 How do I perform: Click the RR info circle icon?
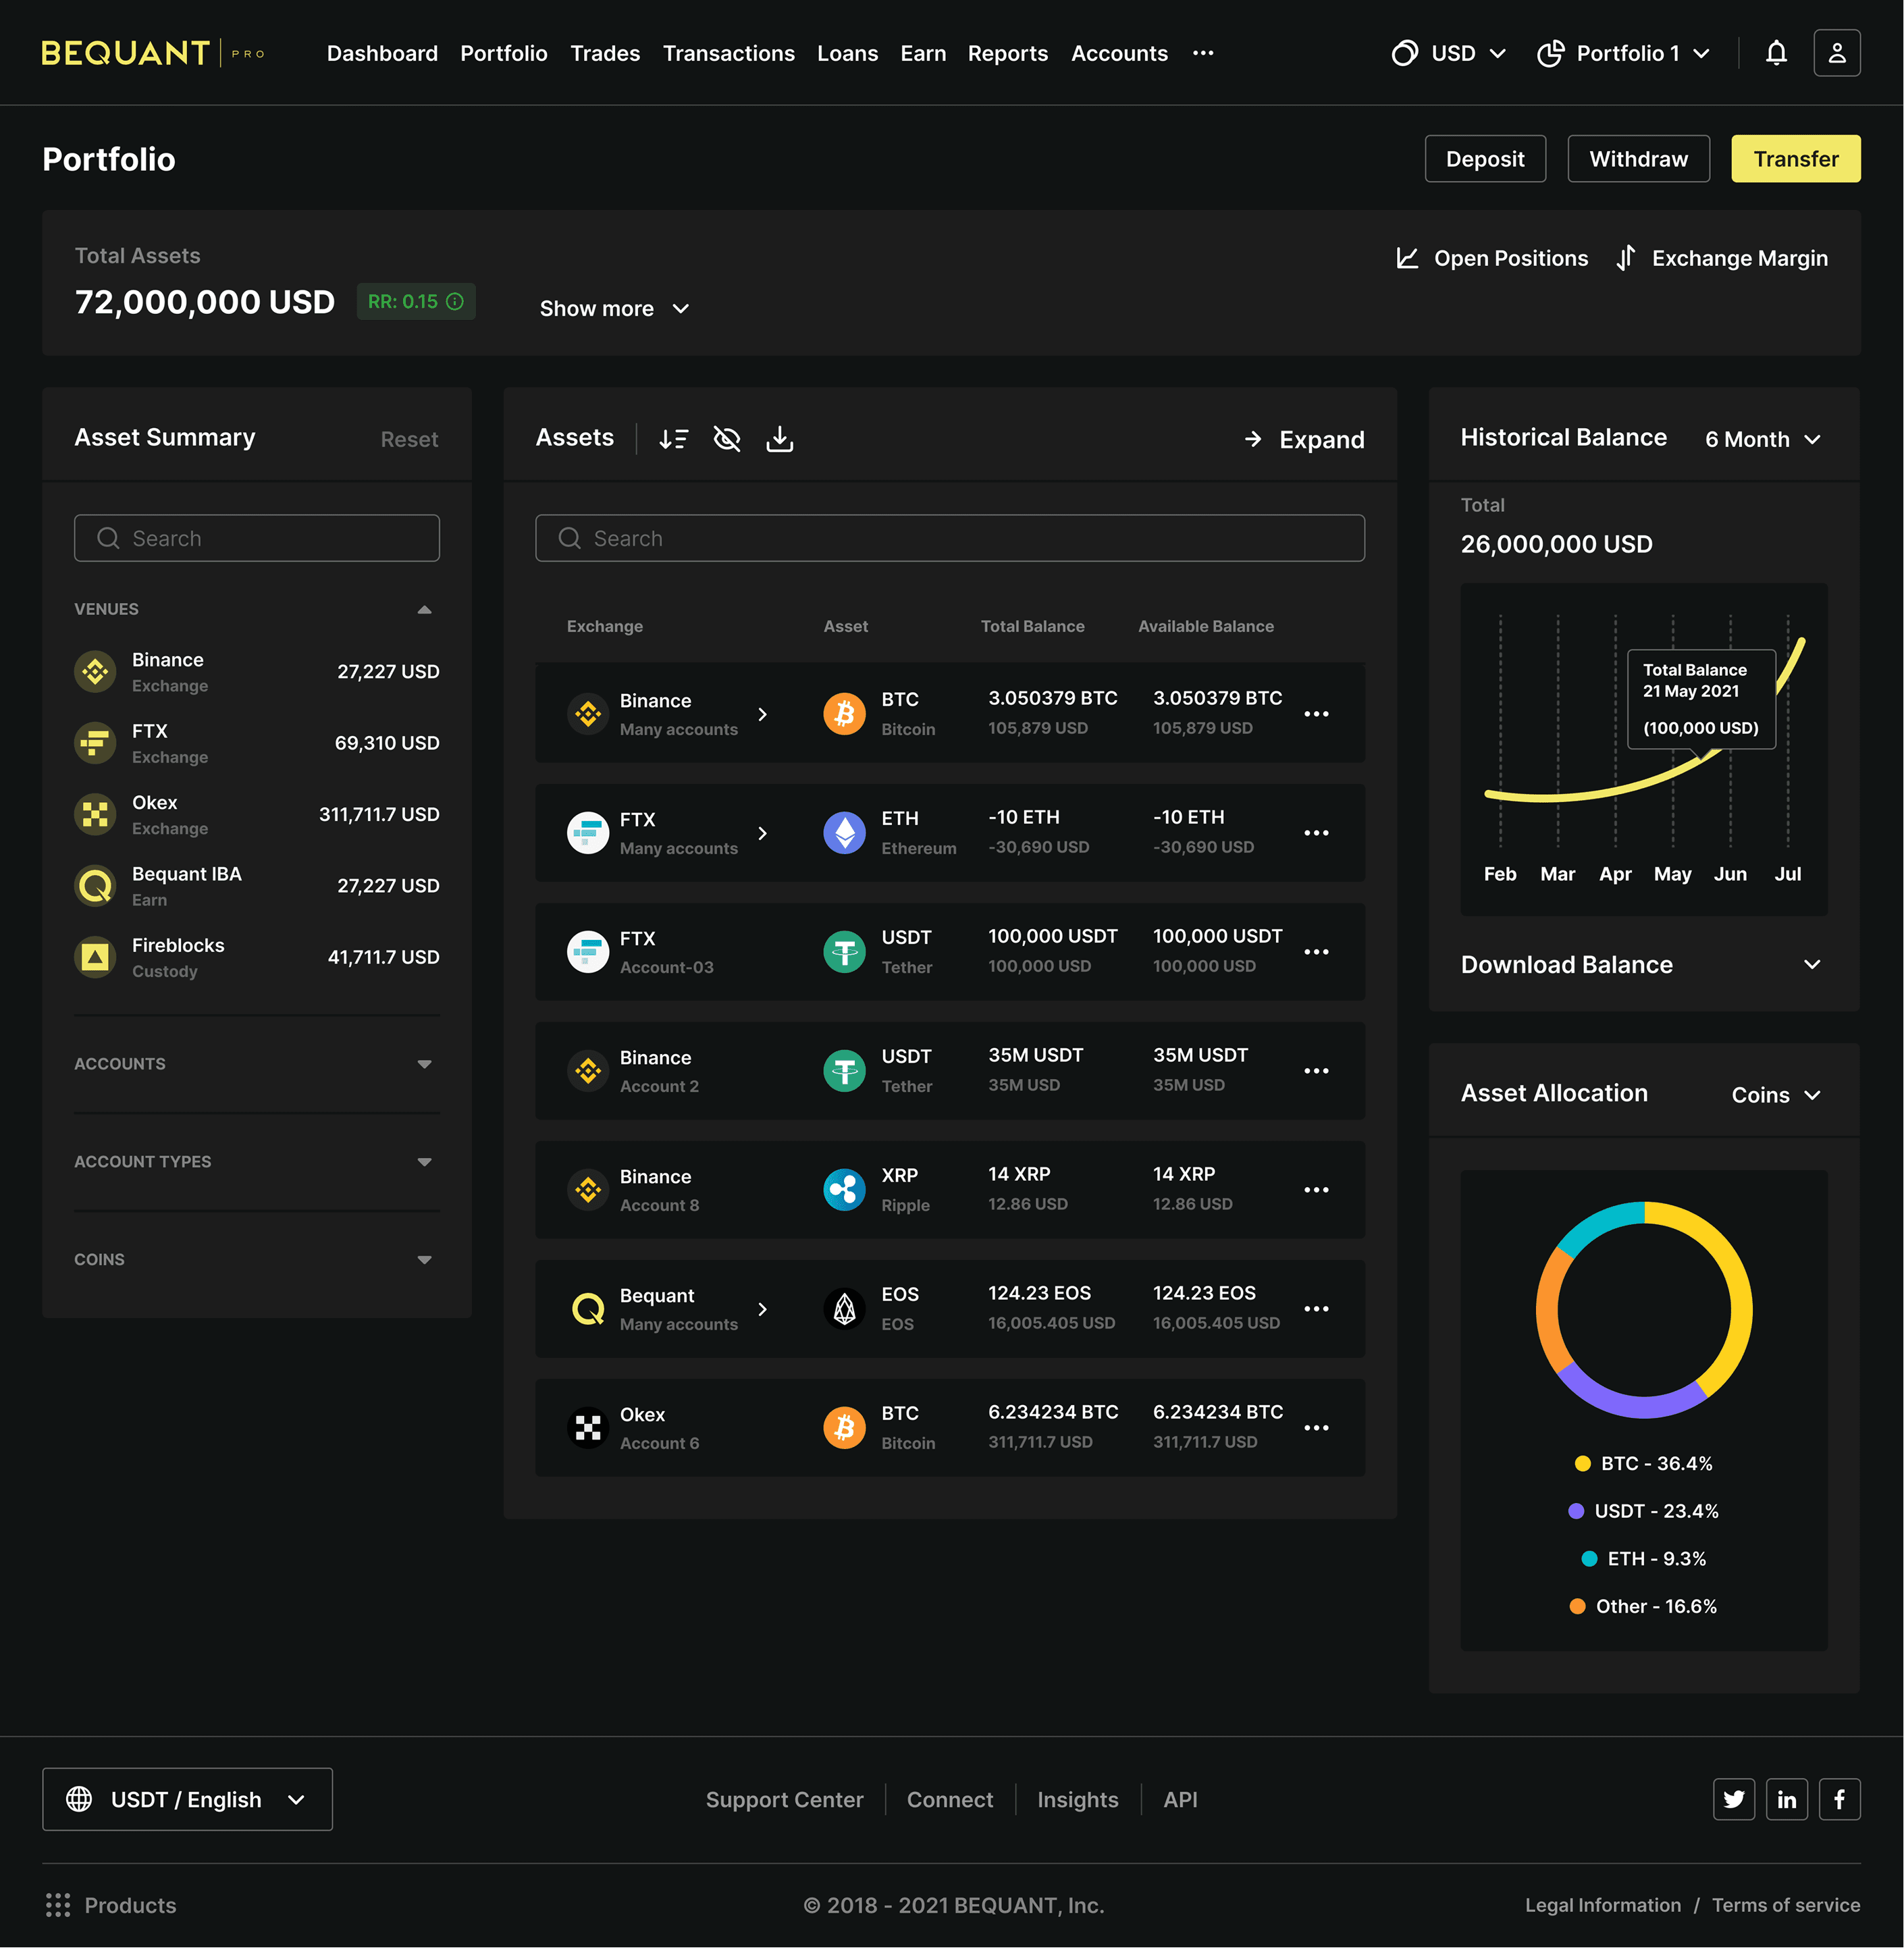coord(455,302)
